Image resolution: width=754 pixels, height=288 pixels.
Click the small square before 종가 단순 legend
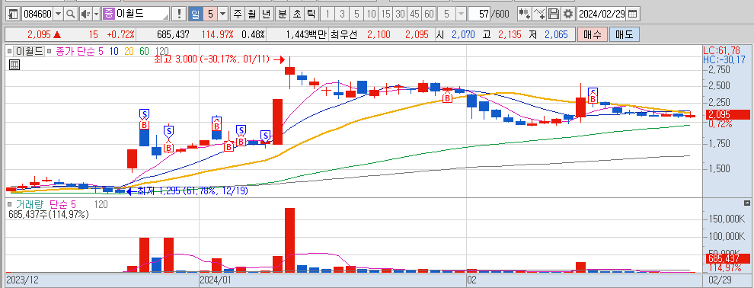[50, 50]
